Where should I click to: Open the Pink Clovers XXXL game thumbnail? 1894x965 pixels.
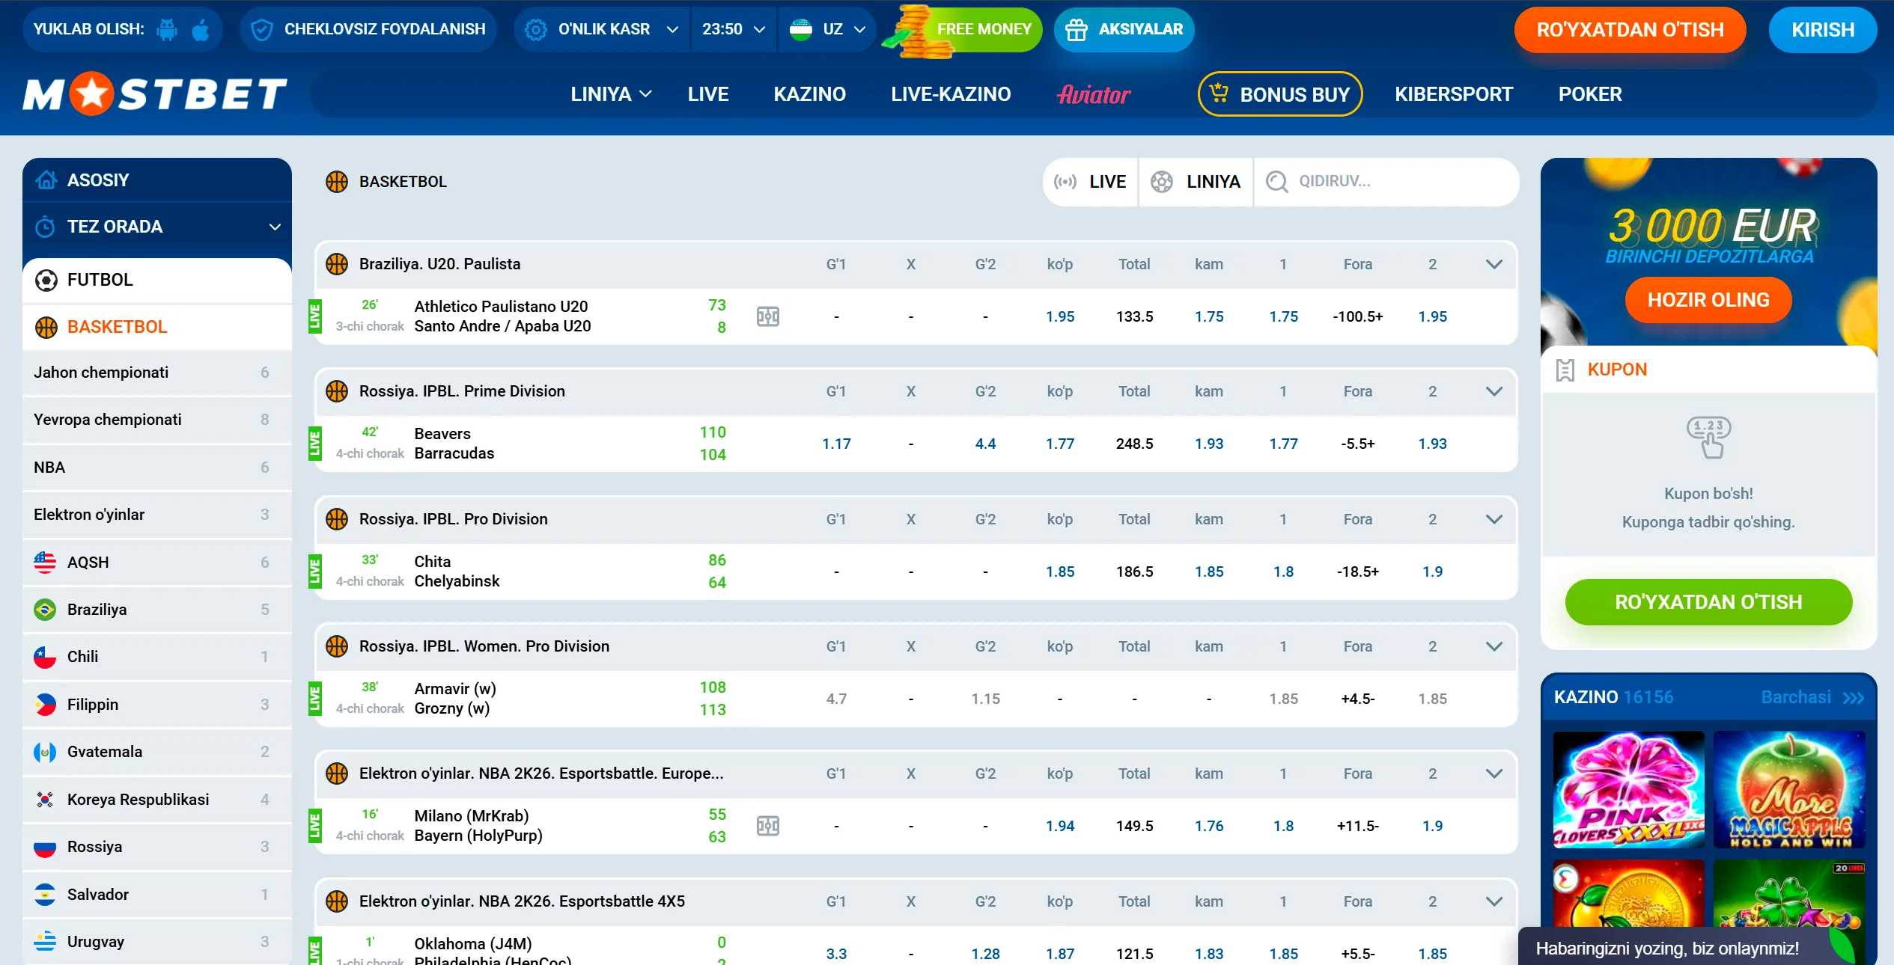(1629, 790)
